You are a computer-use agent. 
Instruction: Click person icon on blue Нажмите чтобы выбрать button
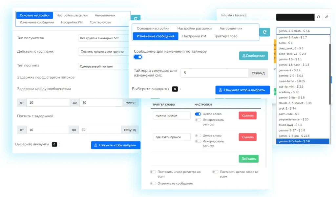click(x=220, y=90)
